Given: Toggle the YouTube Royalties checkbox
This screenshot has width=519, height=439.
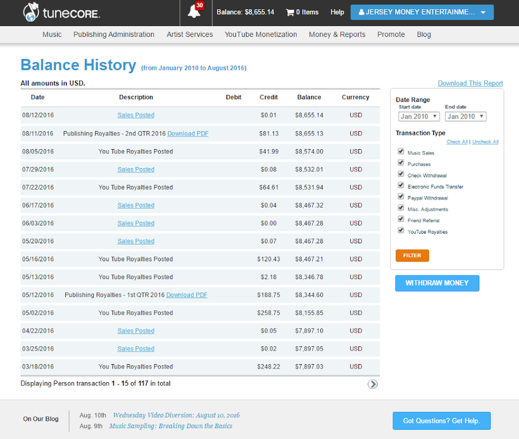Looking at the screenshot, I should pos(401,230).
